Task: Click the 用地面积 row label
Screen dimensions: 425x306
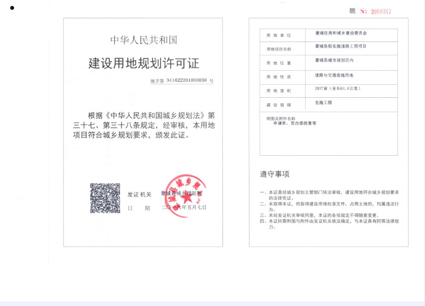Action: 279,91
